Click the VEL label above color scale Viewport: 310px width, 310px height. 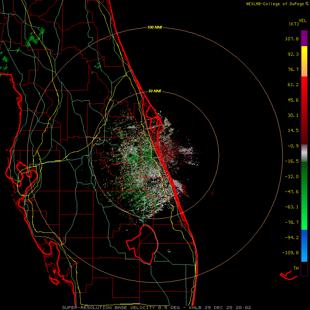coord(302,21)
